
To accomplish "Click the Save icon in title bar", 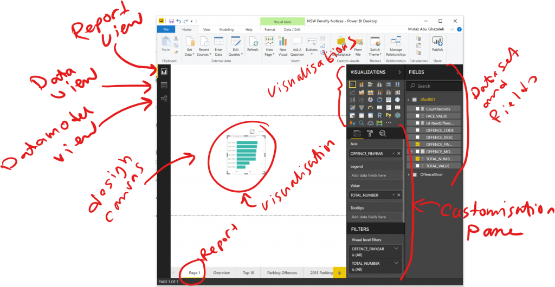I will 171,21.
